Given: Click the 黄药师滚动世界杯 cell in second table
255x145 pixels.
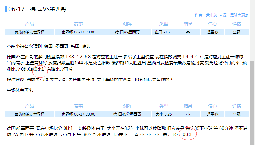Looking at the screenshot, I should (29, 114).
